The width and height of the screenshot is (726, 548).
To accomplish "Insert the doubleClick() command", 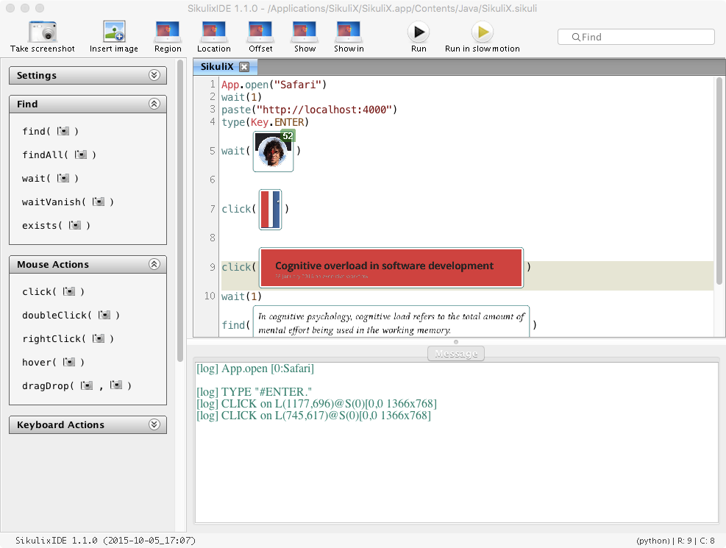I will point(71,315).
